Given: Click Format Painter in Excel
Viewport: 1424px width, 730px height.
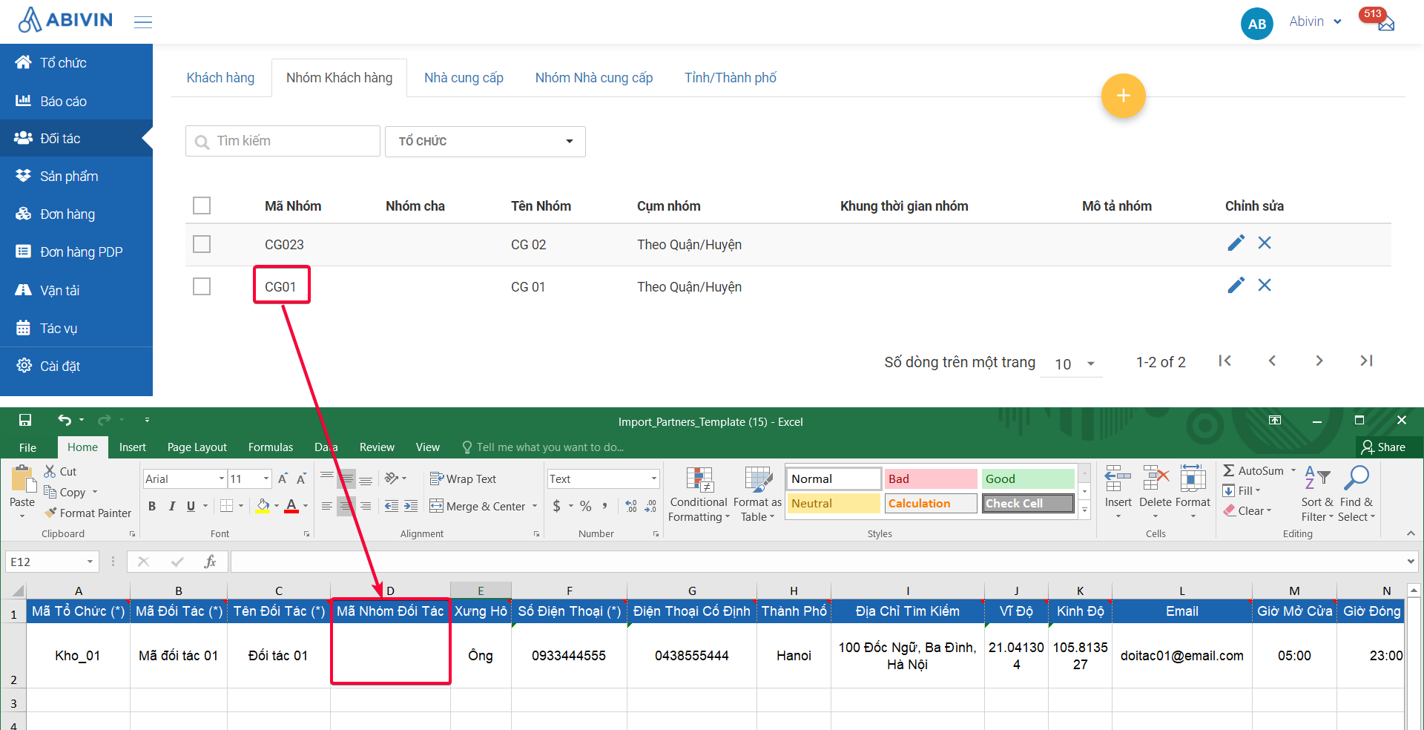Looking at the screenshot, I should click(x=88, y=513).
